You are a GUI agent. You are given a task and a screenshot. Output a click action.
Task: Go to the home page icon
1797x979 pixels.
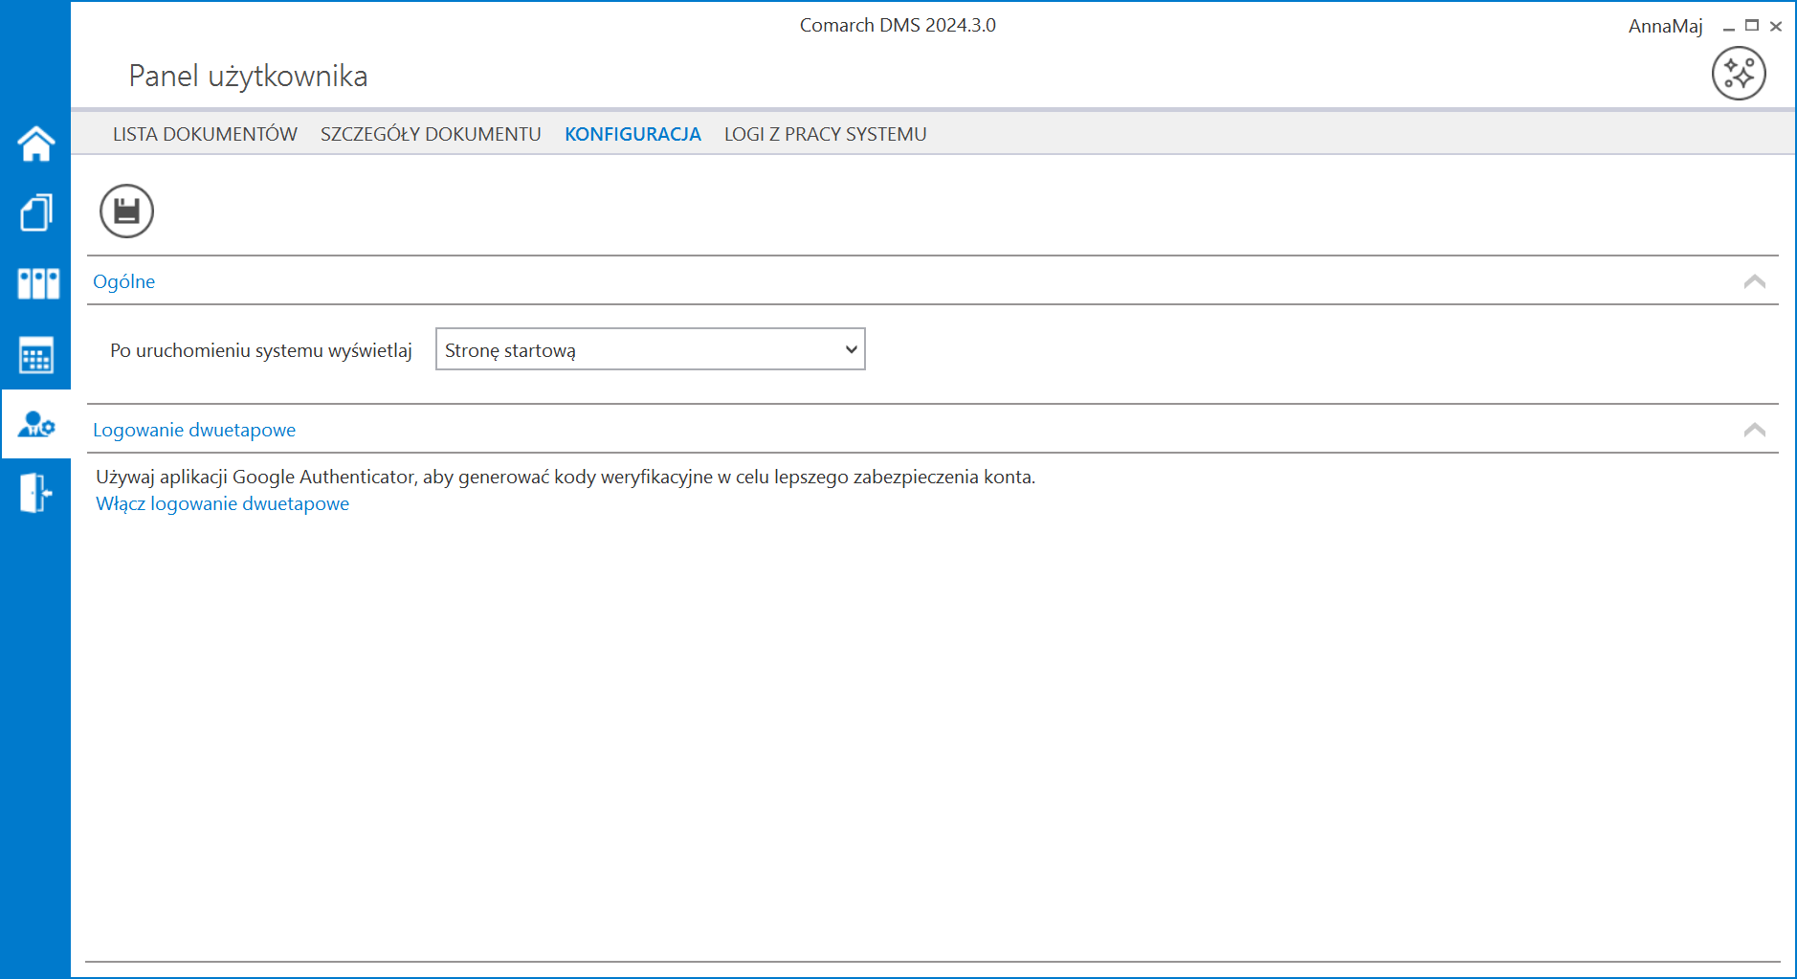click(36, 144)
